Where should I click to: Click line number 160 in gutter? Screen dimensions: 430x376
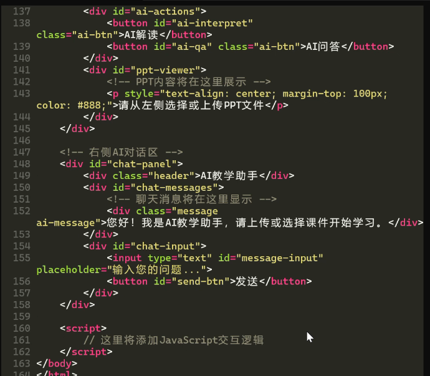pos(22,329)
